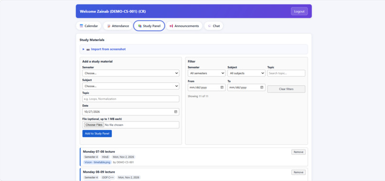This screenshot has height=181, width=385.
Task: Click Mon, Nov 2, 2026 tag in 08-09 lecture
Action: (x=128, y=177)
